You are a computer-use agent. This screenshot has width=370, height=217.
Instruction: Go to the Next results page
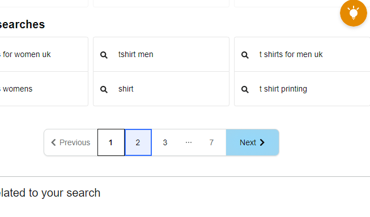tap(253, 142)
